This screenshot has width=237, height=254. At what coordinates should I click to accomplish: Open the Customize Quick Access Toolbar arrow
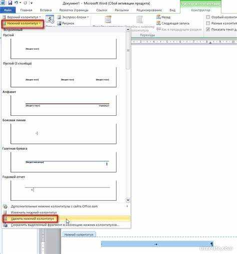(x=31, y=3)
